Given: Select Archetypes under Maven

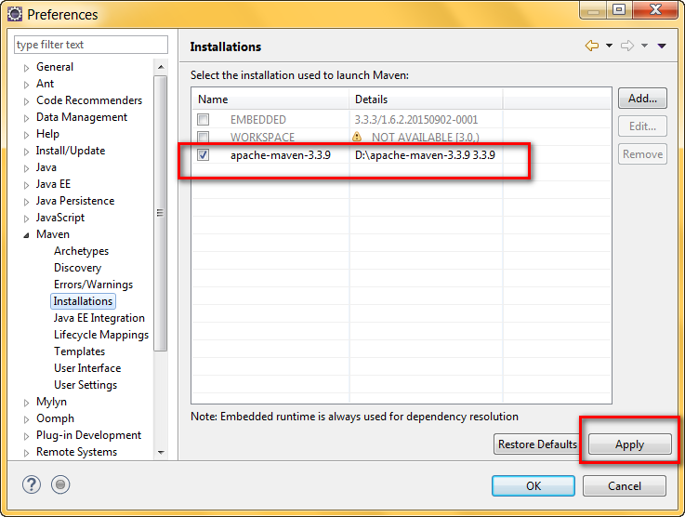Looking at the screenshot, I should tap(81, 251).
